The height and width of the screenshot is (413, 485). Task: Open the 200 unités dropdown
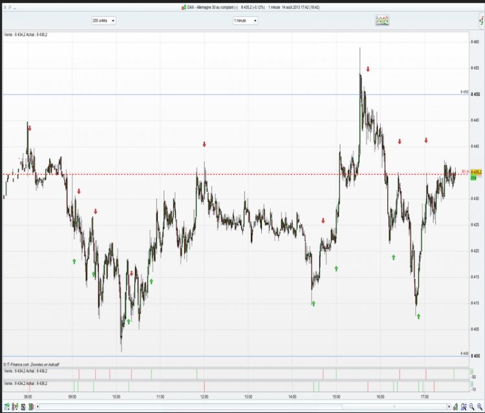[103, 21]
